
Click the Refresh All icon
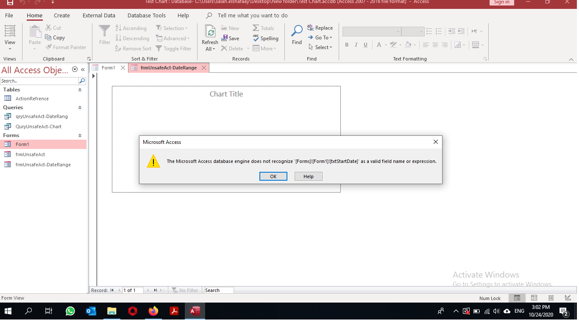[x=210, y=32]
